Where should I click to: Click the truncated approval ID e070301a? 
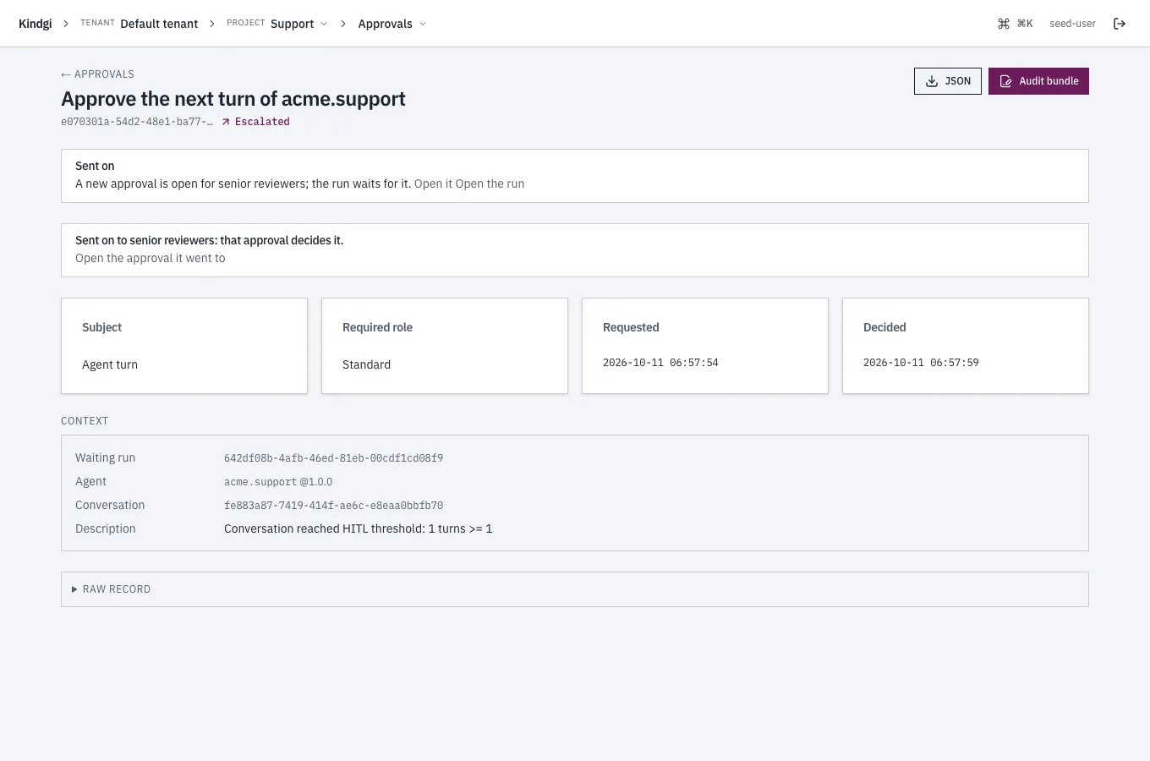(137, 122)
